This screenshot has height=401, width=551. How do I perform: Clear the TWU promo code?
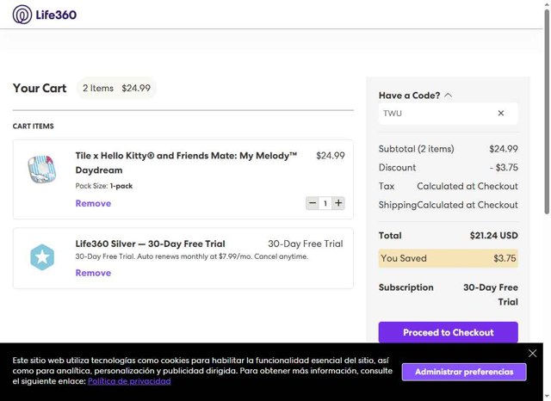(501, 113)
